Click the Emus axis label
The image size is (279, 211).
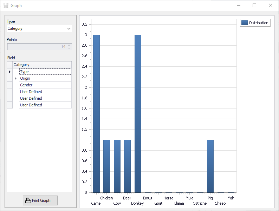click(148, 198)
